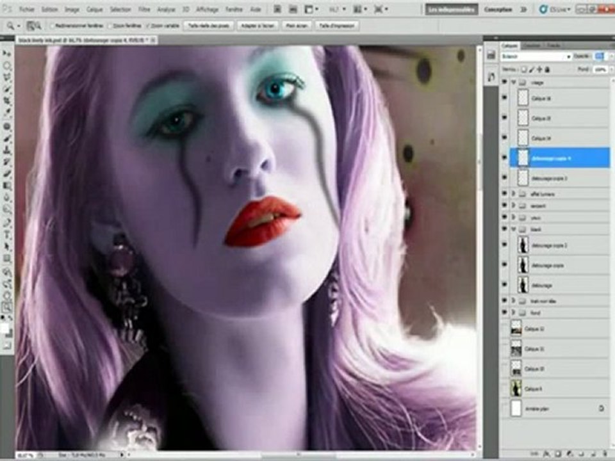Viewport: 615px width, 461px height.
Task: Create a new group from the Layers panel footer
Action: (x=581, y=454)
